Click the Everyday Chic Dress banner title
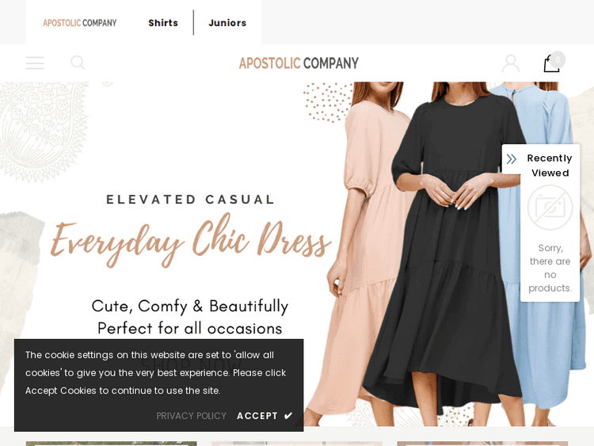 (x=191, y=240)
